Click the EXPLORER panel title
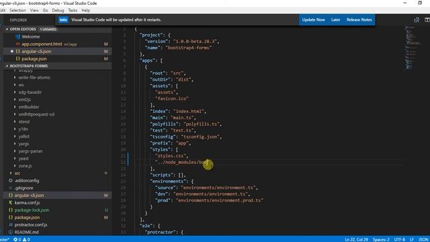 coord(18,20)
